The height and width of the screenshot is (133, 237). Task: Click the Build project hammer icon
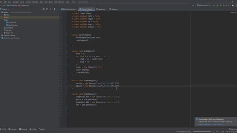(193, 6)
